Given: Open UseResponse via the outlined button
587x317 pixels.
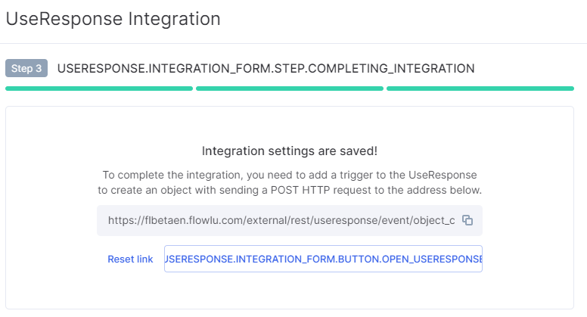Looking at the screenshot, I should pos(323,259).
